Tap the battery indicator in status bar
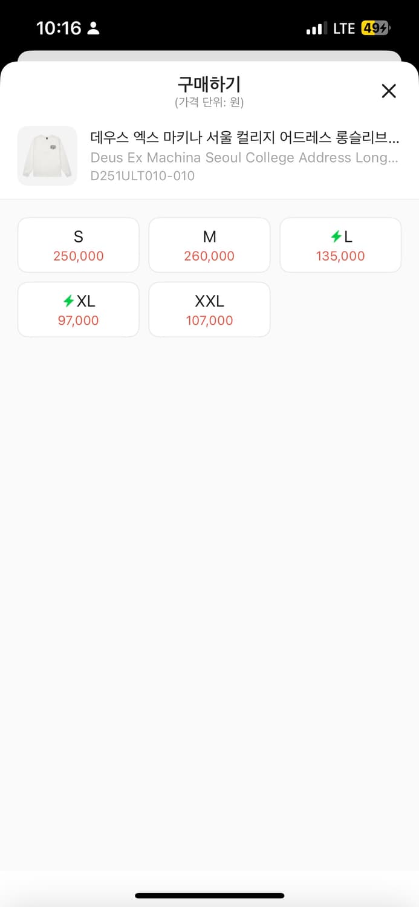419x907 pixels. click(x=375, y=28)
